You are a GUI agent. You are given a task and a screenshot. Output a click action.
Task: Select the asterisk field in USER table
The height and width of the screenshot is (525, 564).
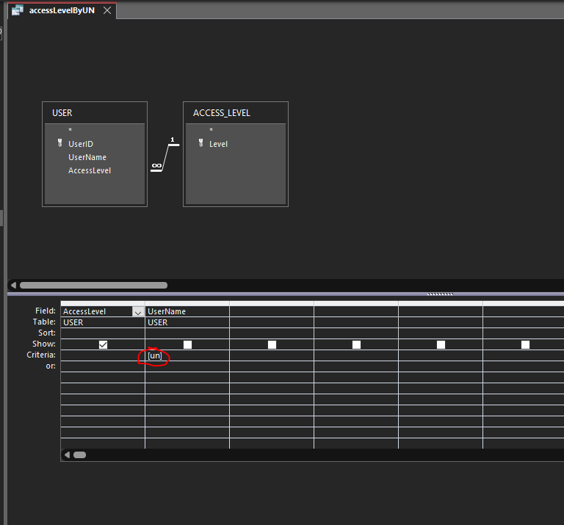click(x=70, y=130)
